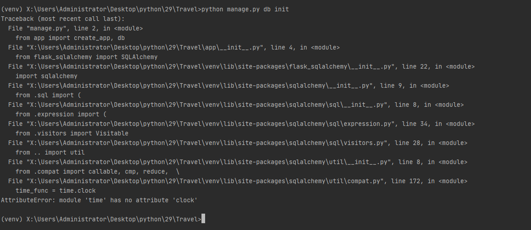Click the "import sqlalchemy" code line

click(46, 76)
